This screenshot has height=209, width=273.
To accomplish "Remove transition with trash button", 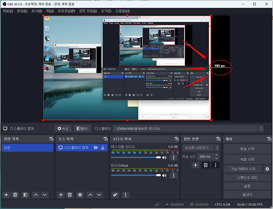I will (x=205, y=165).
